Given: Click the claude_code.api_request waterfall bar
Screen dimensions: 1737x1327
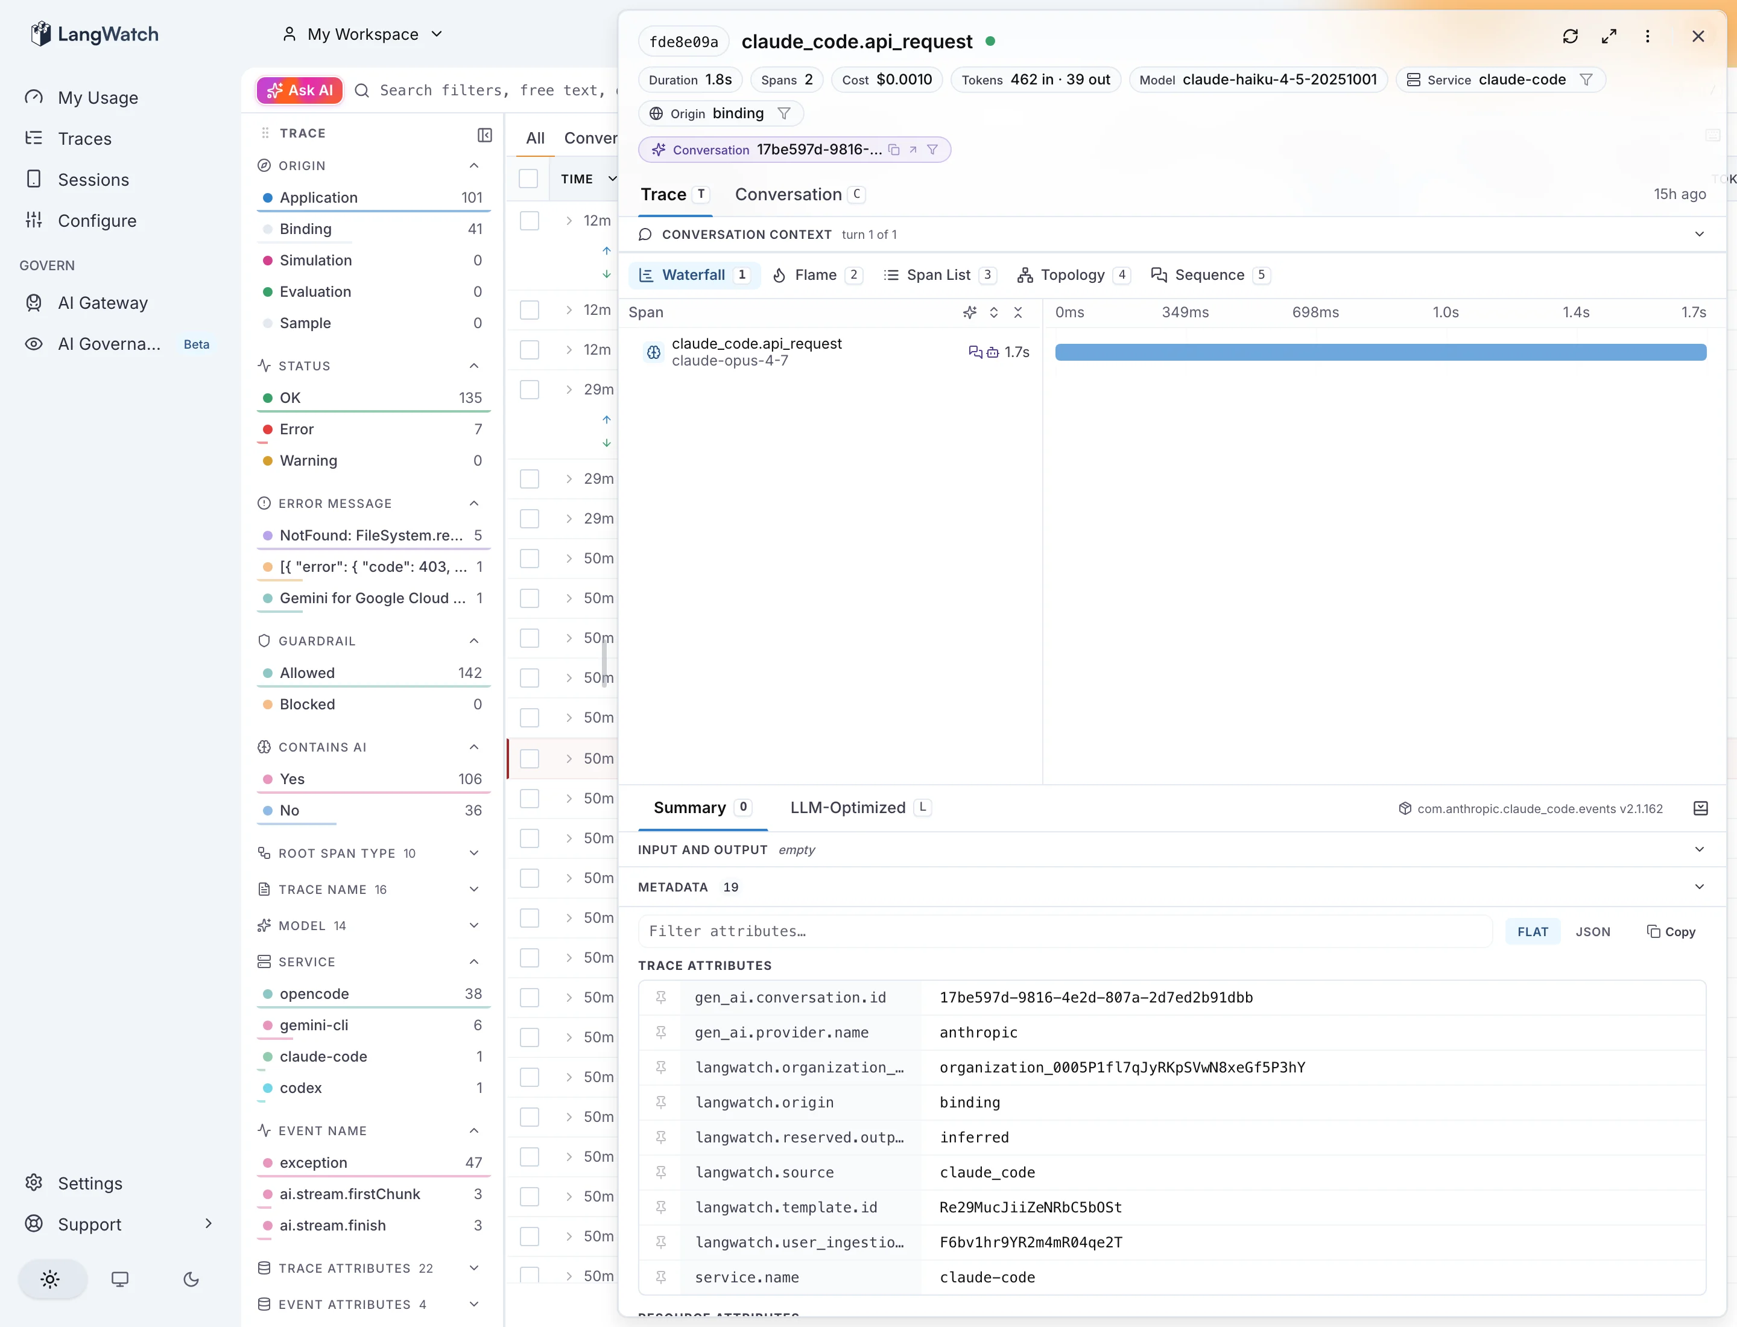Looking at the screenshot, I should coord(1381,352).
